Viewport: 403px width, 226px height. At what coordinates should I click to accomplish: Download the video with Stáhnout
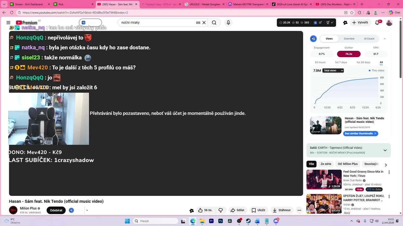tap(282, 210)
